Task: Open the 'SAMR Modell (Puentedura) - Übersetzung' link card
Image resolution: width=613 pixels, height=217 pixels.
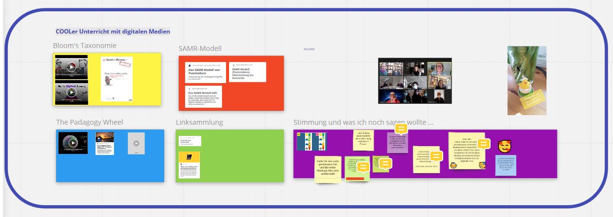Action: (248, 72)
